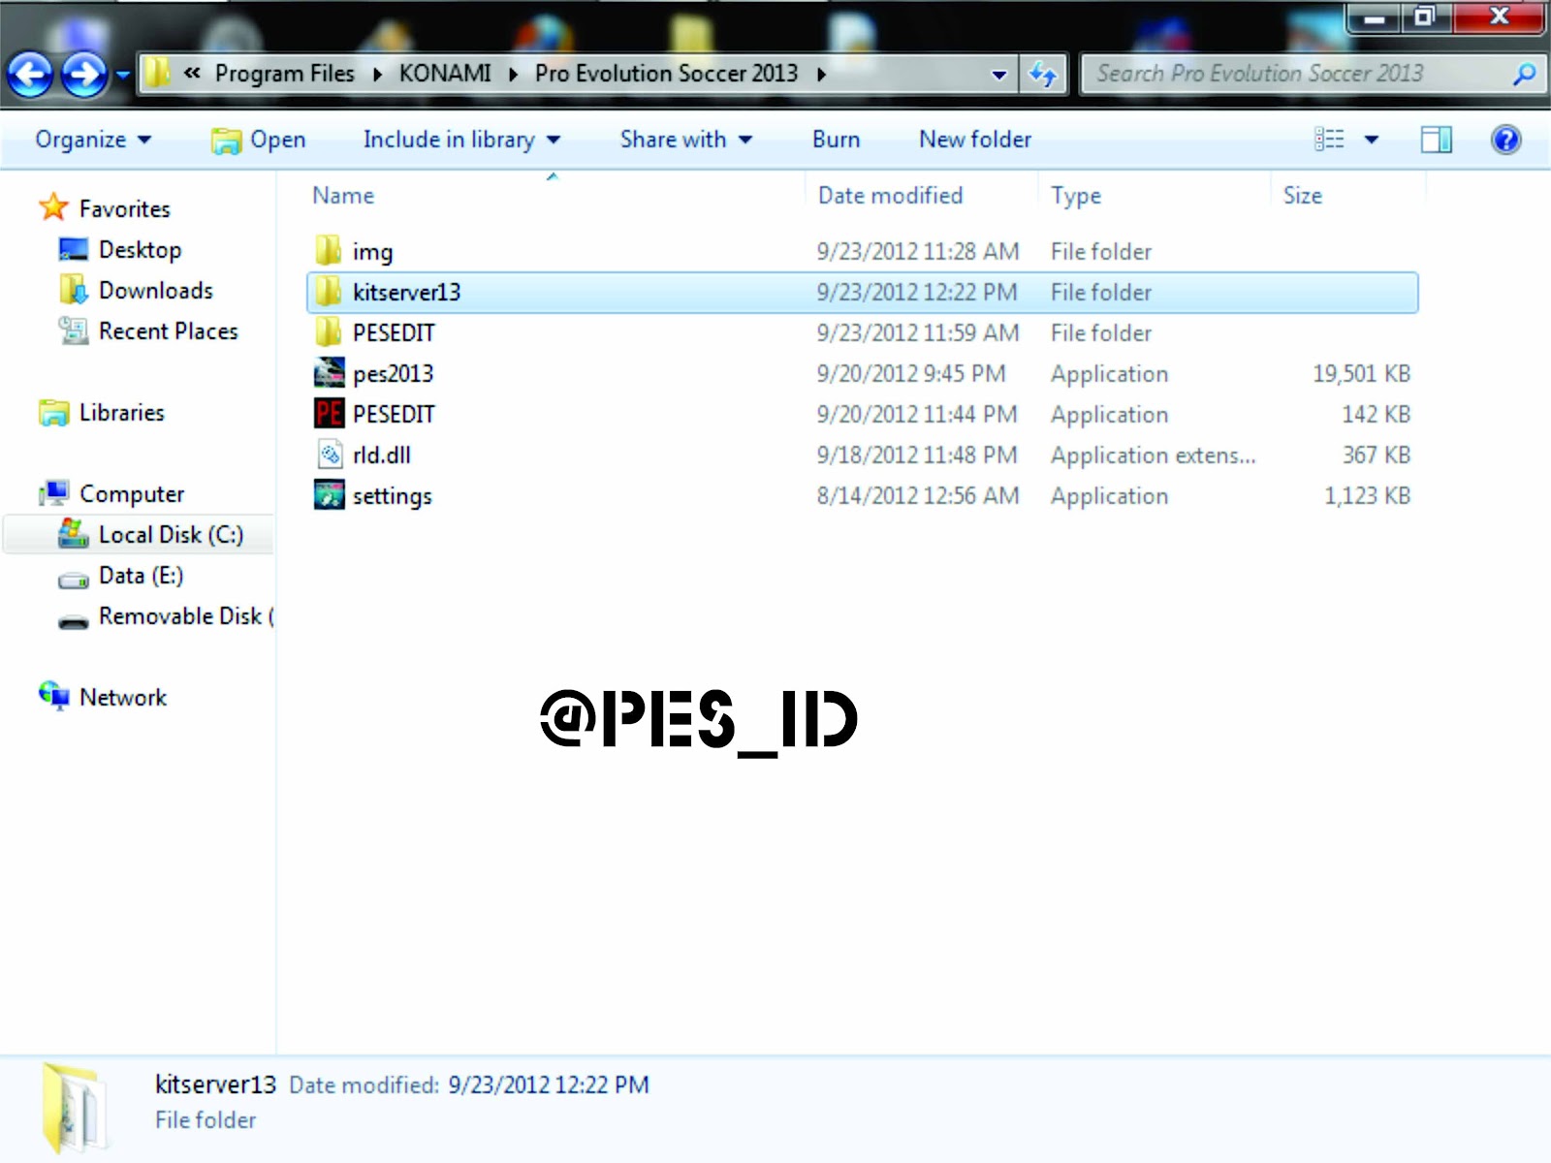
Task: Select Data (E:) drive in navigation pane
Action: pyautogui.click(x=141, y=576)
